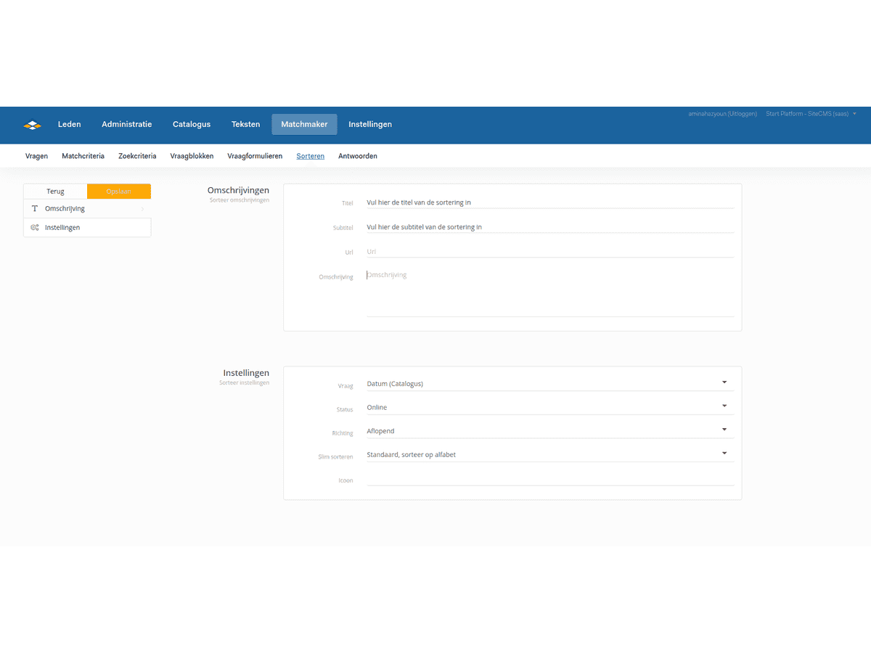The width and height of the screenshot is (871, 653).
Task: Open the Administratie menu
Action: pyautogui.click(x=127, y=124)
